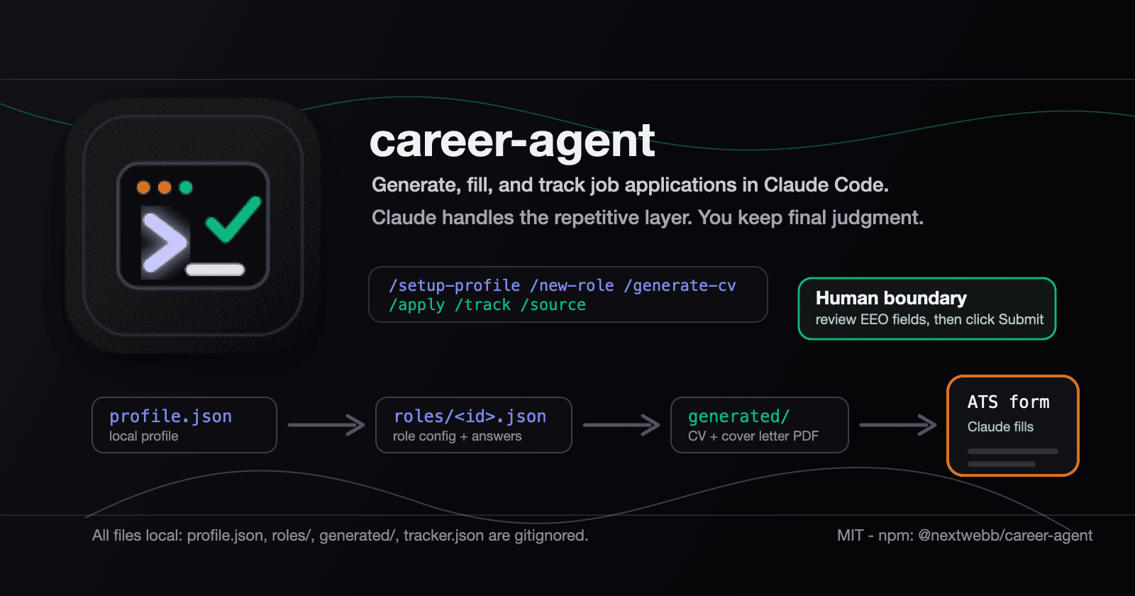
Task: Click arrow between profile.json and roles box
Action: point(326,425)
